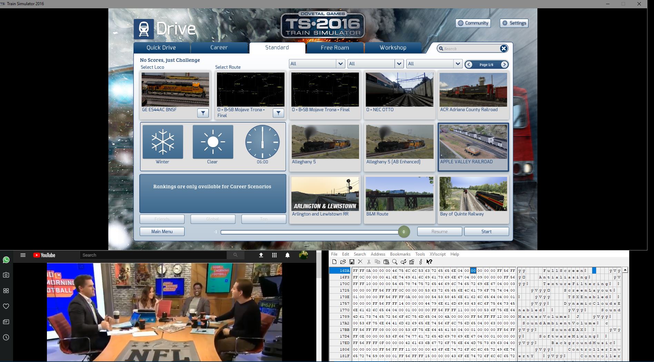Open the Bookmarks menu in hex editor

pyautogui.click(x=400, y=254)
